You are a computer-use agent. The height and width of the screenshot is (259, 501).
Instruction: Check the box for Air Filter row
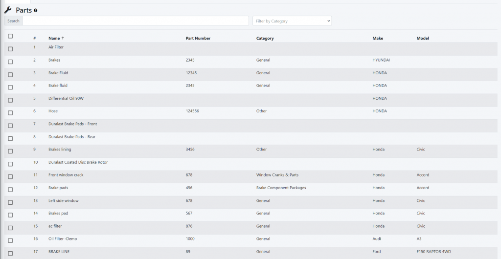pyautogui.click(x=10, y=49)
